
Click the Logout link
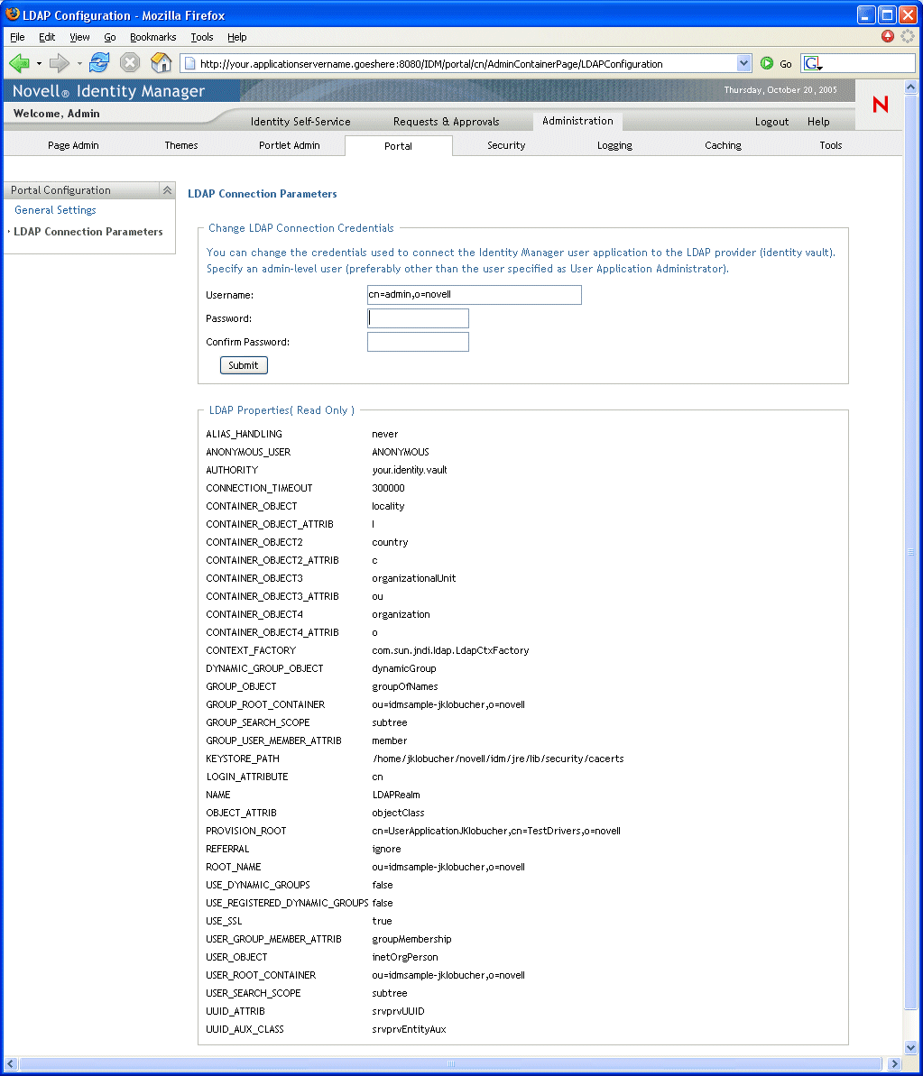(772, 122)
